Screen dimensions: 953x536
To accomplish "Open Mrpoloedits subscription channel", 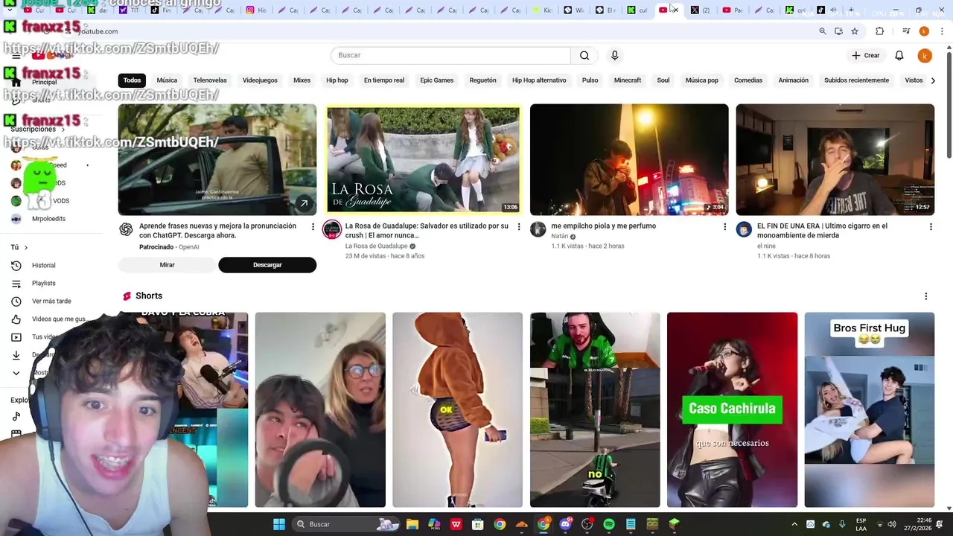I will point(48,219).
